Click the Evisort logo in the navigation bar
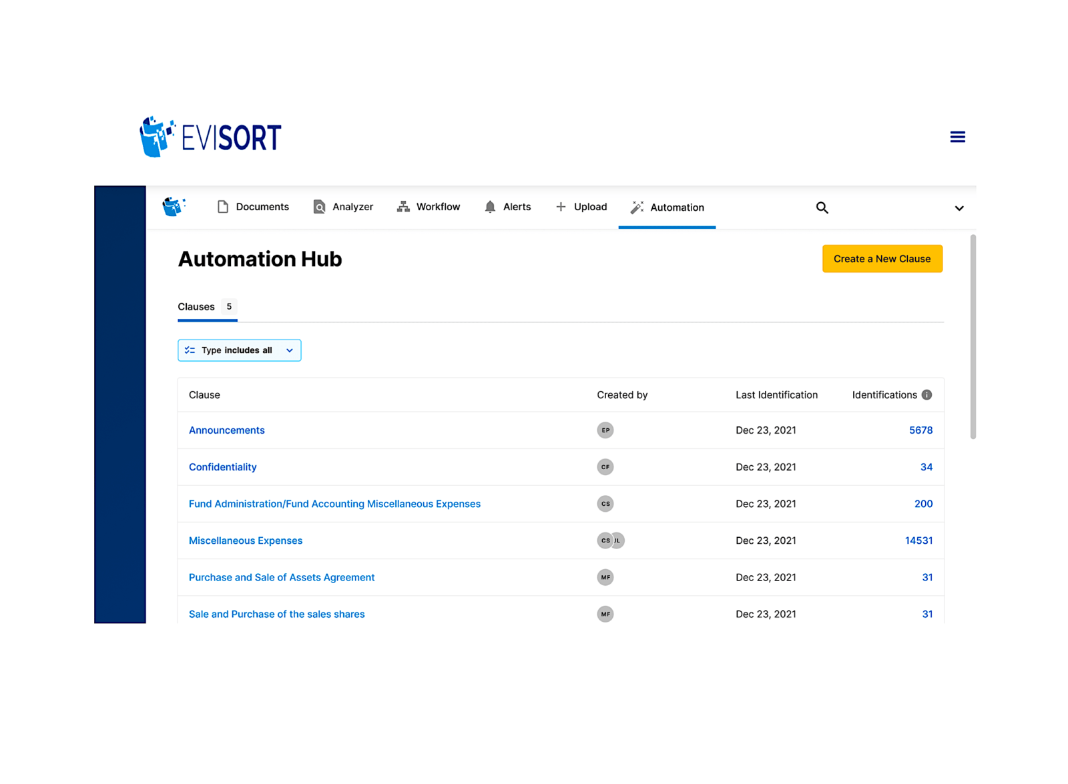Screen dimensions: 1068x784 [x=173, y=207]
